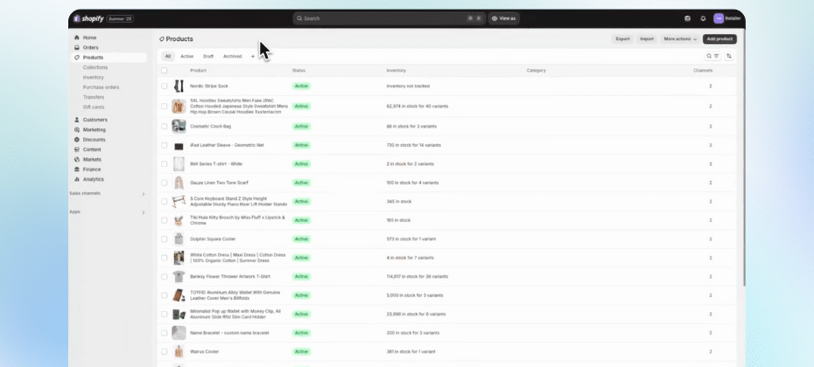The image size is (814, 367).
Task: Click the Markets globe icon
Action: click(77, 159)
